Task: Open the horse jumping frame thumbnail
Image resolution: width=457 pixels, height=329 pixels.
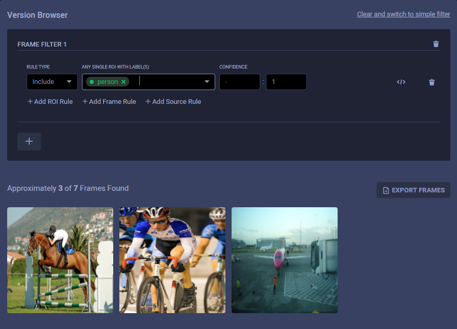Action: pyautogui.click(x=60, y=260)
